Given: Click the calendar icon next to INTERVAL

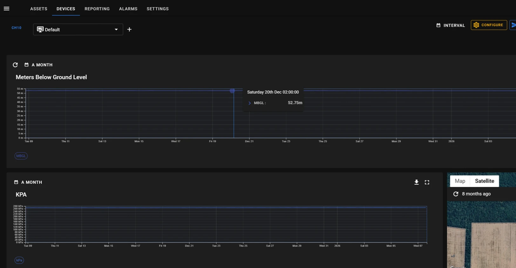Looking at the screenshot, I should tap(438, 25).
